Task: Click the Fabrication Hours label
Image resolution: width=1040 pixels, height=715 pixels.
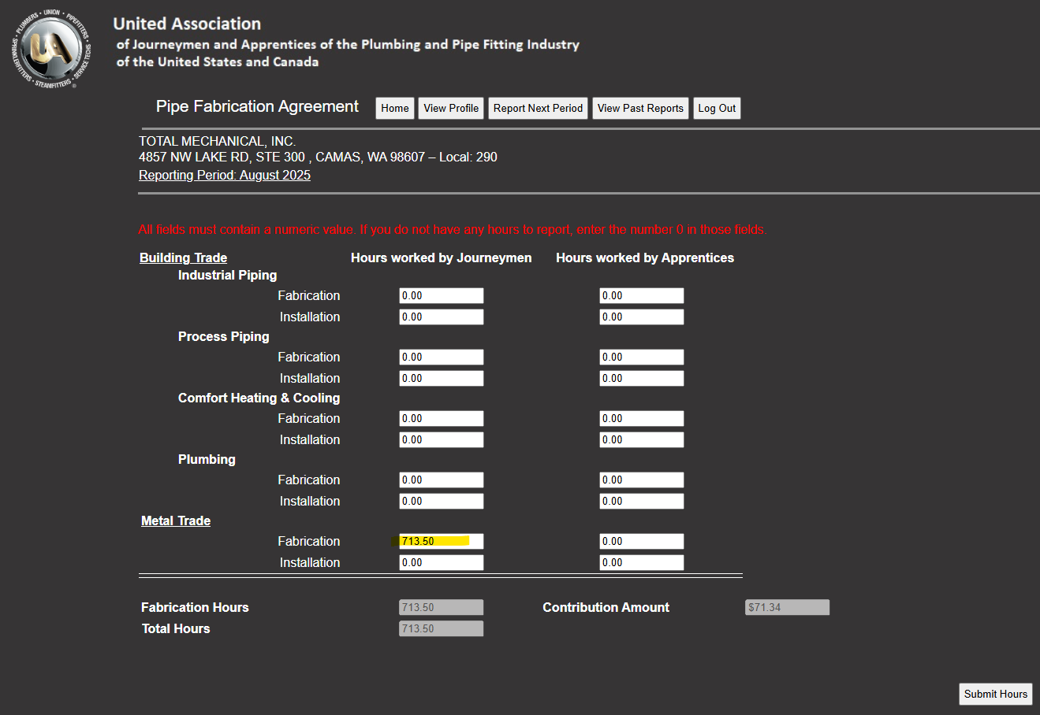Action: coord(195,608)
